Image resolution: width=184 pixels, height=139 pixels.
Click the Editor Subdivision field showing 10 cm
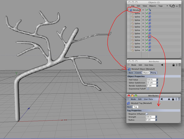click(151, 83)
